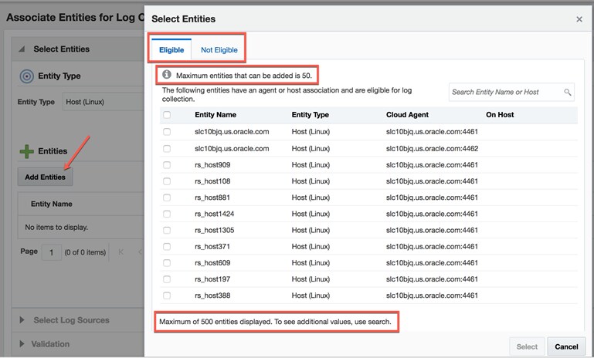Focus the Search Entity Name or Host field

(x=507, y=93)
